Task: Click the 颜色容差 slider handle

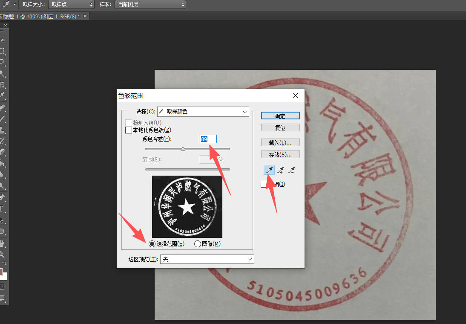Action: point(183,149)
